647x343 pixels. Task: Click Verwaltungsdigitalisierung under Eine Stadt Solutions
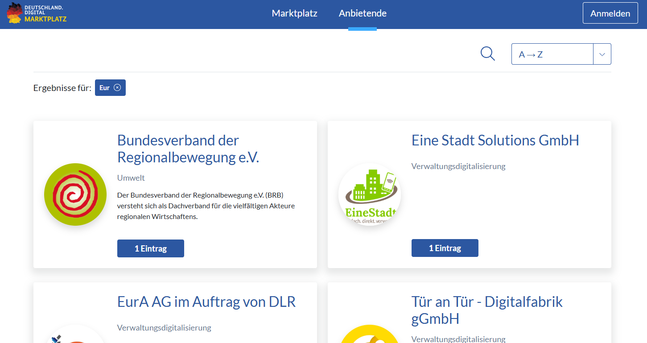(x=458, y=166)
